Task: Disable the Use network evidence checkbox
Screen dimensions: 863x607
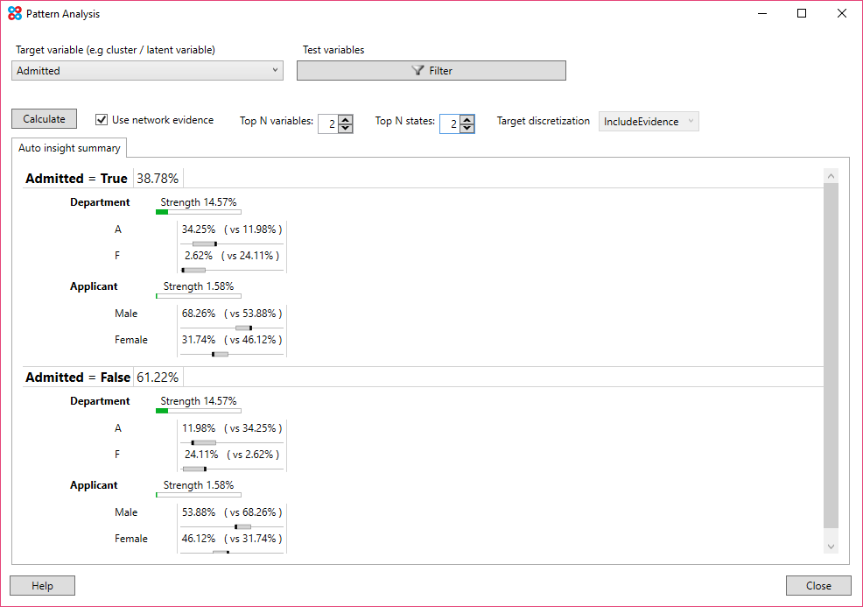Action: (x=102, y=120)
